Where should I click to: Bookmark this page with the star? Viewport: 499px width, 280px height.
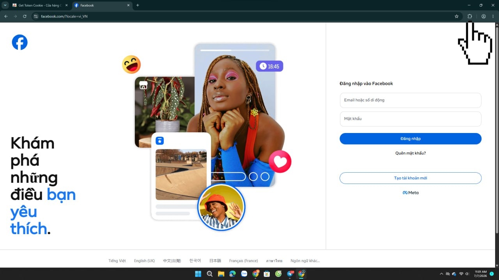coord(457,16)
